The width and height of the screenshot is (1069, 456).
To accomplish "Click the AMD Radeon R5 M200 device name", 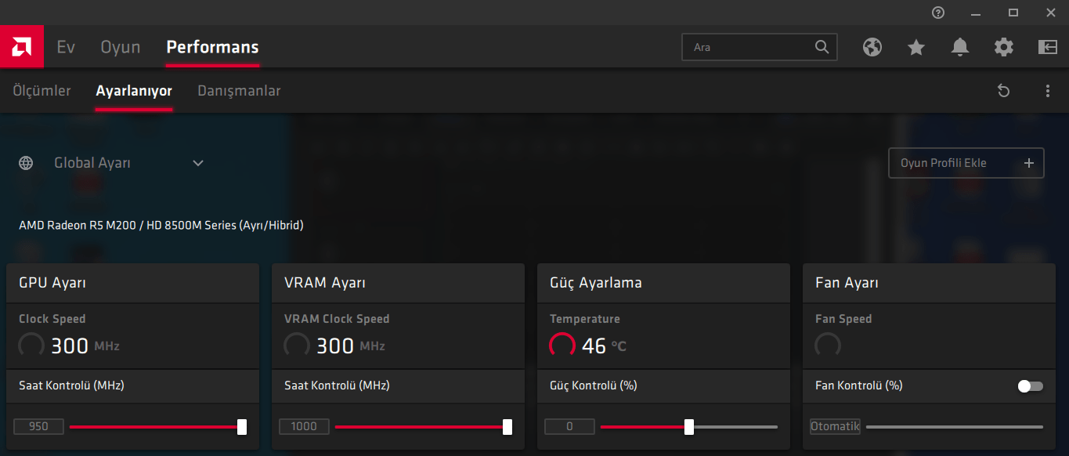I will [161, 226].
